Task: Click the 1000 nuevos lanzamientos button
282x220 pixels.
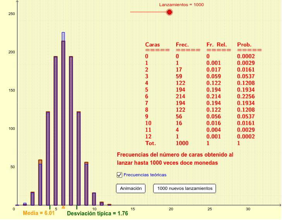Action: (184, 188)
